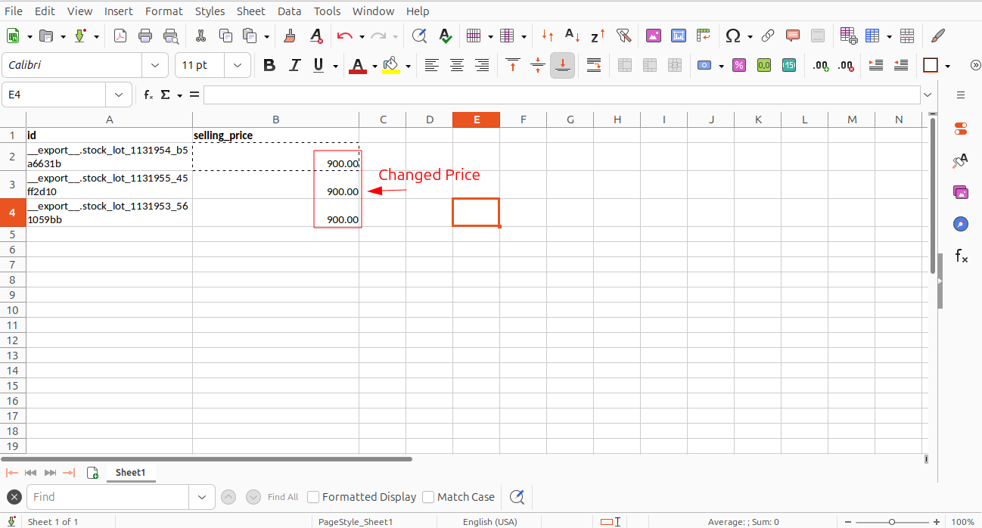Enable the Match Case checkbox
982x528 pixels.
click(x=428, y=497)
